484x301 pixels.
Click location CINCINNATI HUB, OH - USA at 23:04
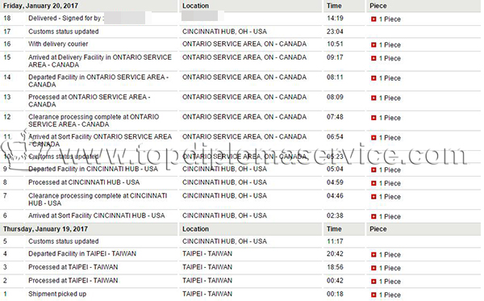point(225,31)
